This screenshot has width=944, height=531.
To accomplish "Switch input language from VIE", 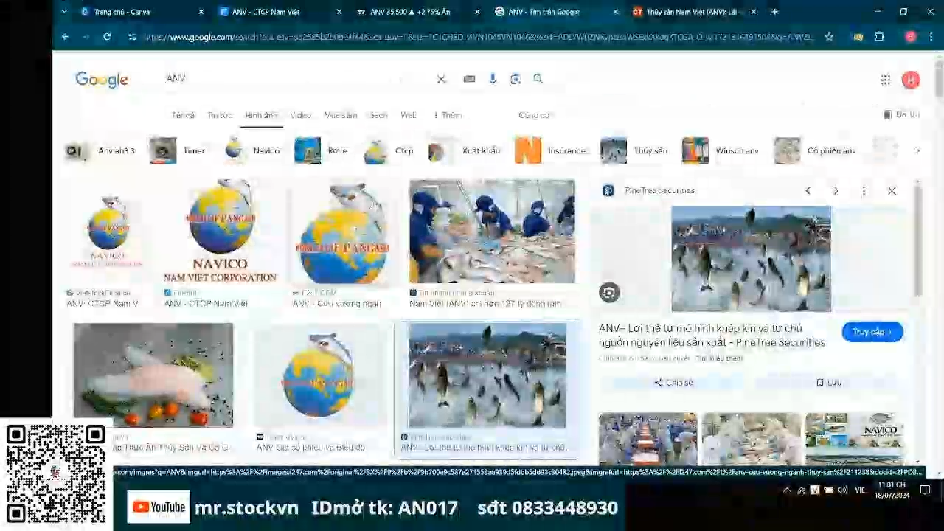I will click(860, 490).
